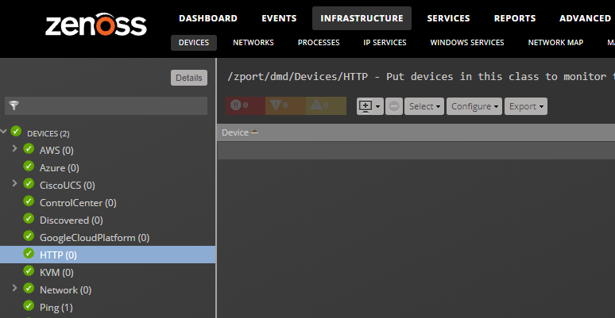Click the filter funnel icon
Image resolution: width=615 pixels, height=318 pixels.
[14, 105]
